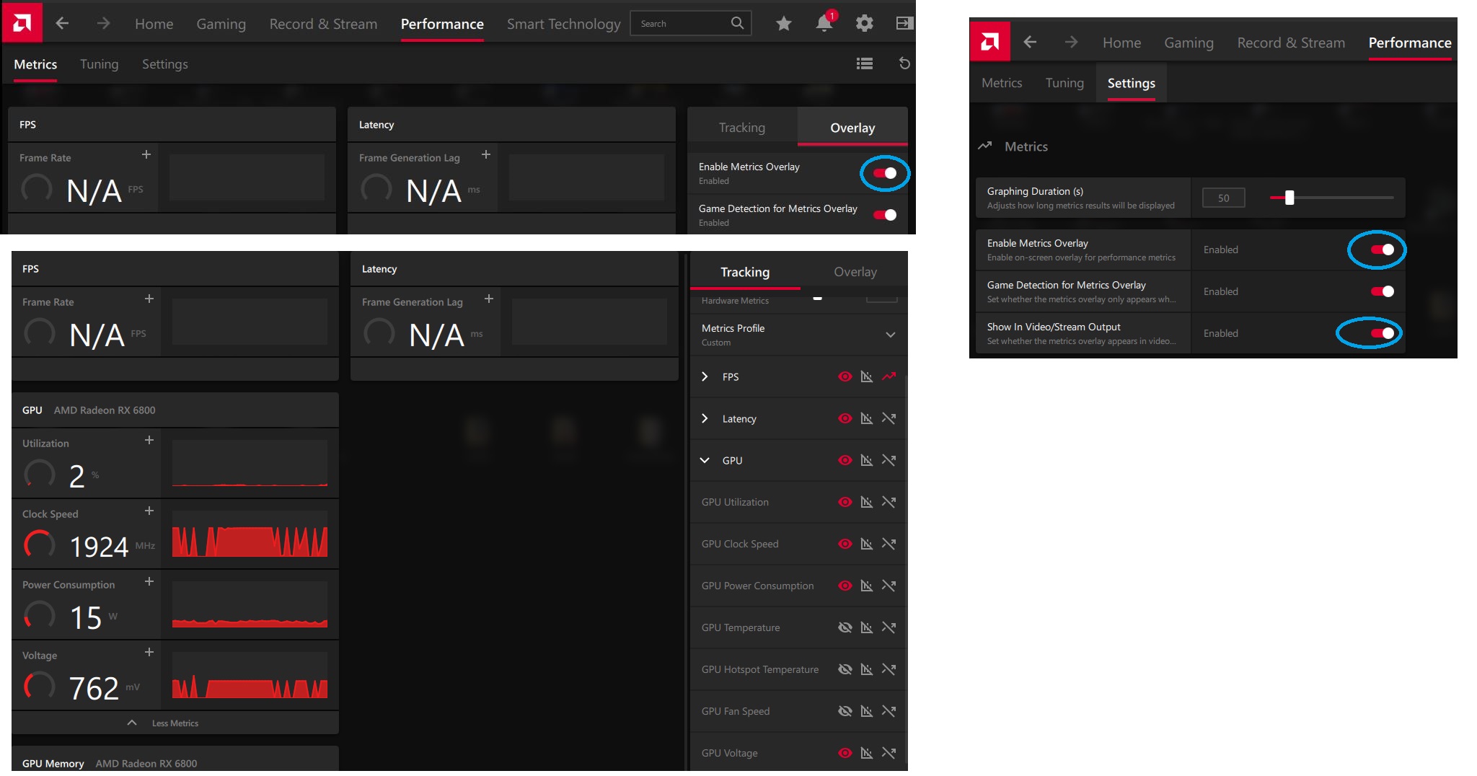1477x776 pixels.
Task: Click the search magnifier icon
Action: (737, 23)
